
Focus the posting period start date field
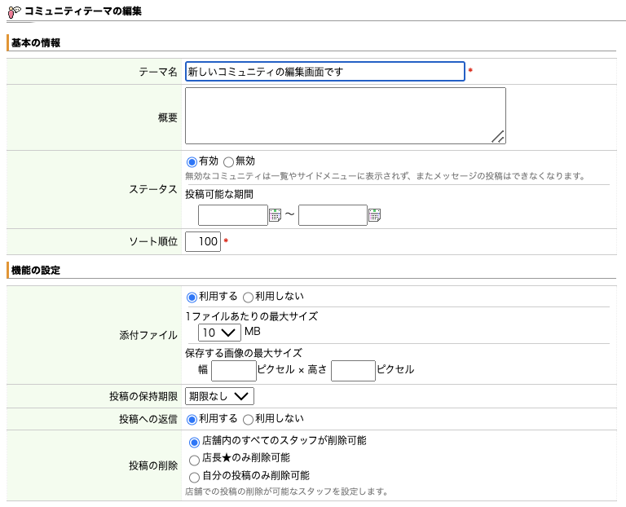coord(233,215)
